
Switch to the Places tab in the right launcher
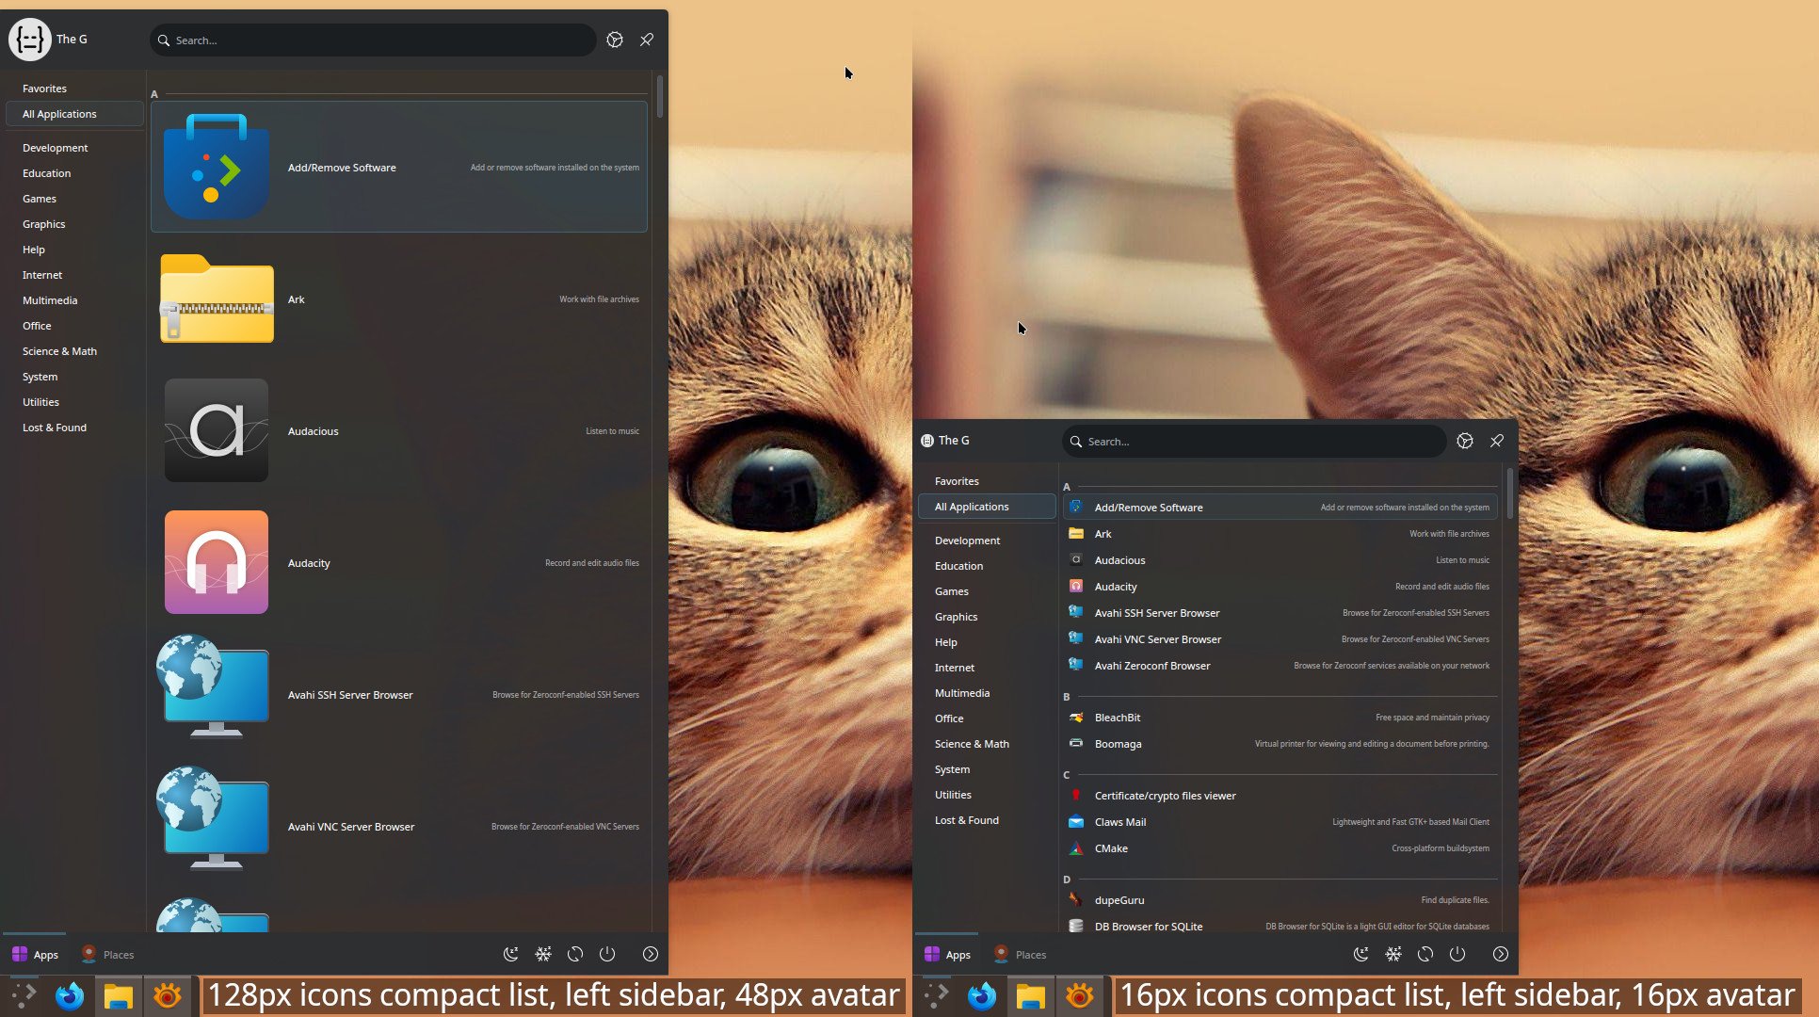click(x=1020, y=954)
